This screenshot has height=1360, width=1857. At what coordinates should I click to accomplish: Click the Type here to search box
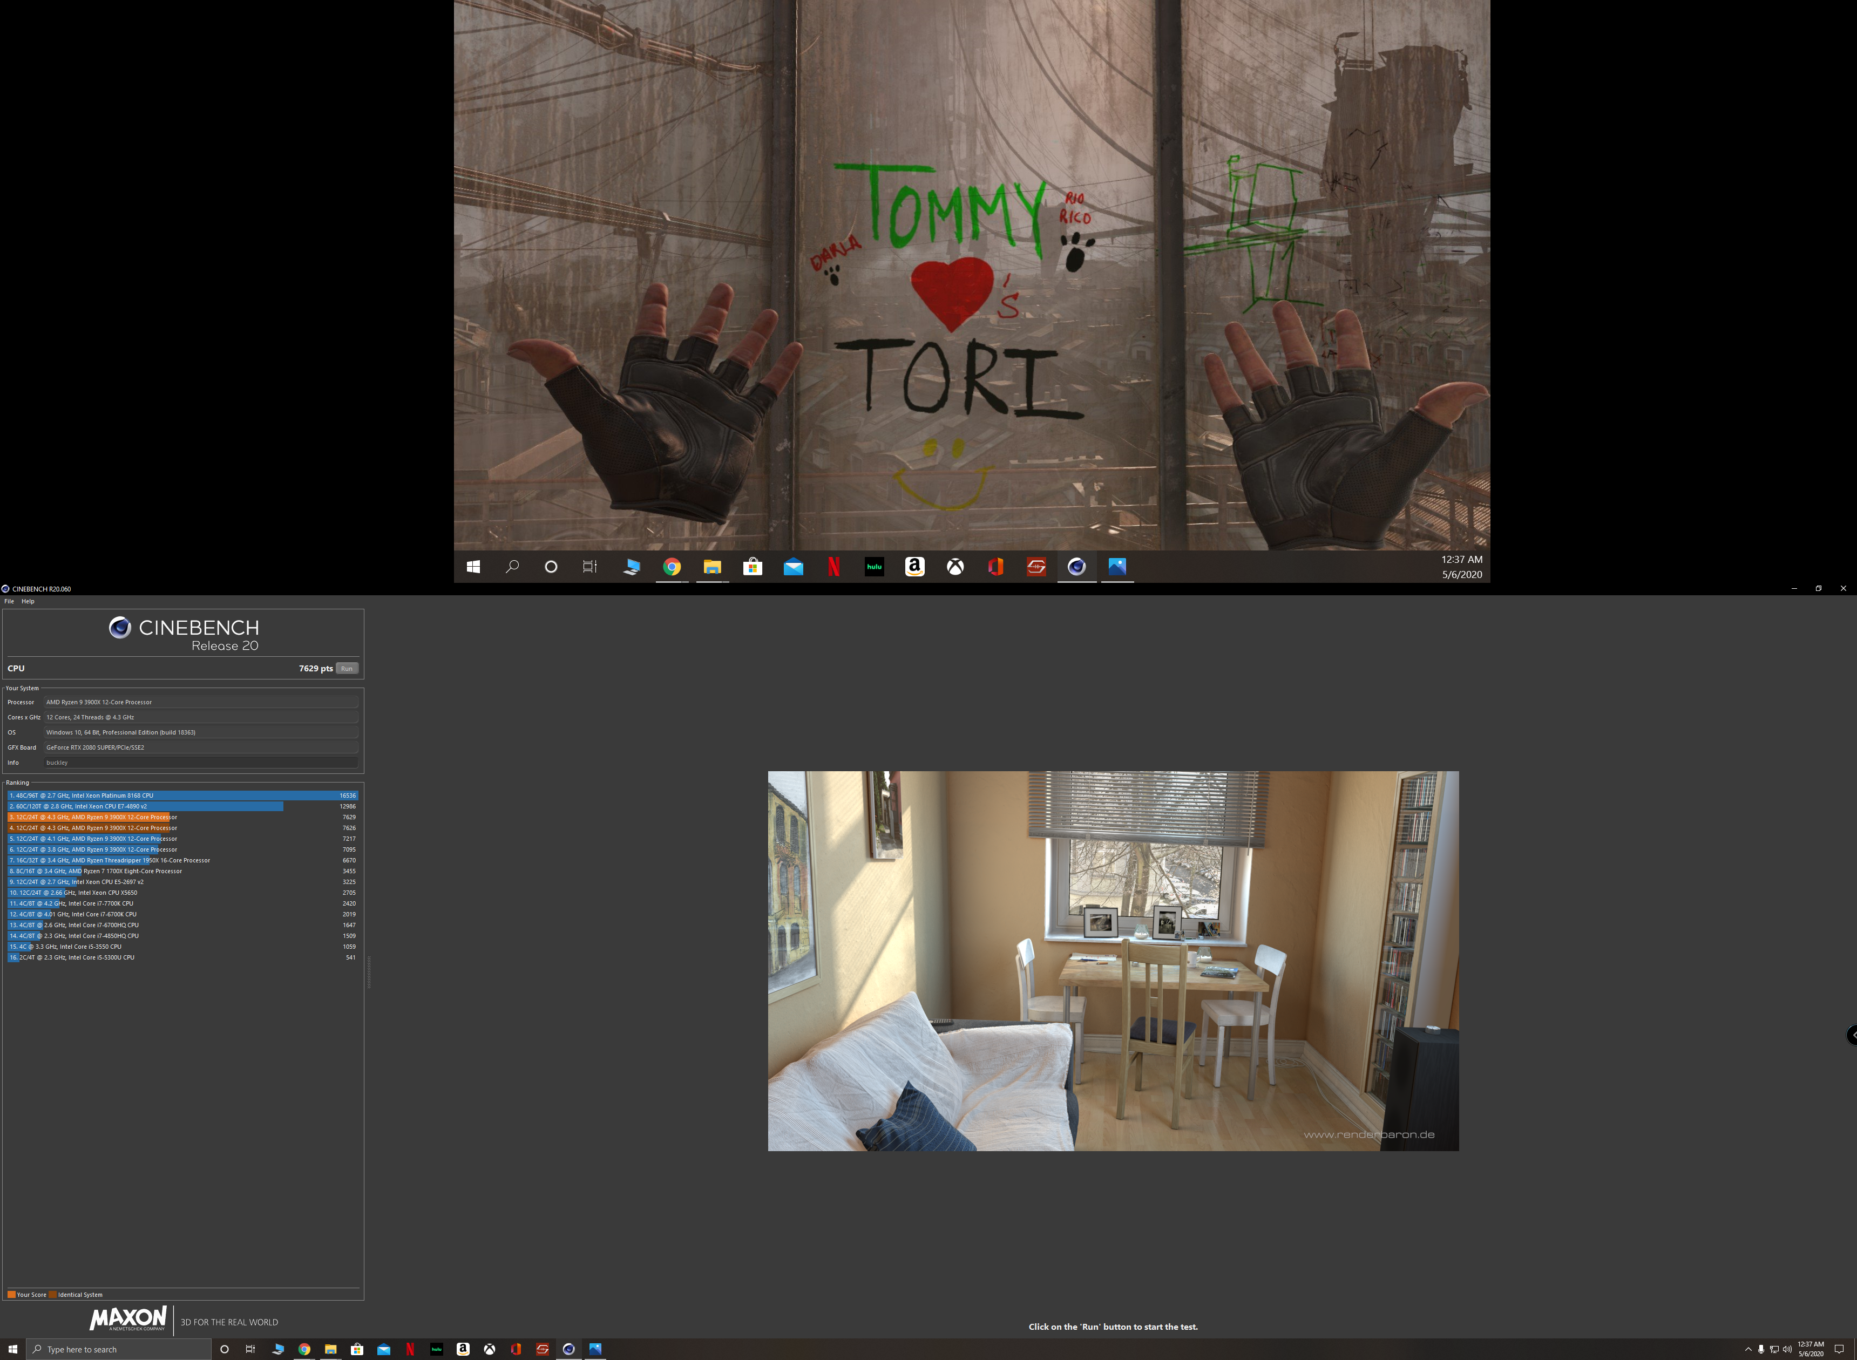(119, 1349)
